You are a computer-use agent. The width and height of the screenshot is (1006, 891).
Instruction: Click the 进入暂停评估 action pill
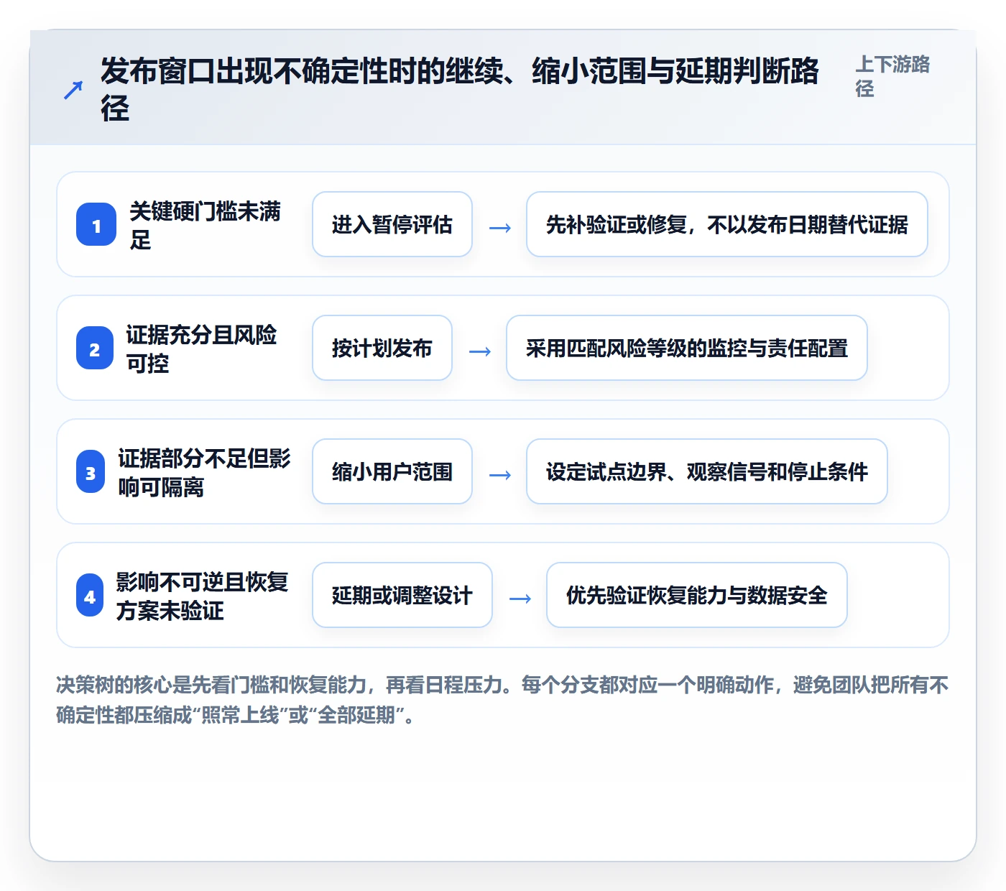pos(392,224)
